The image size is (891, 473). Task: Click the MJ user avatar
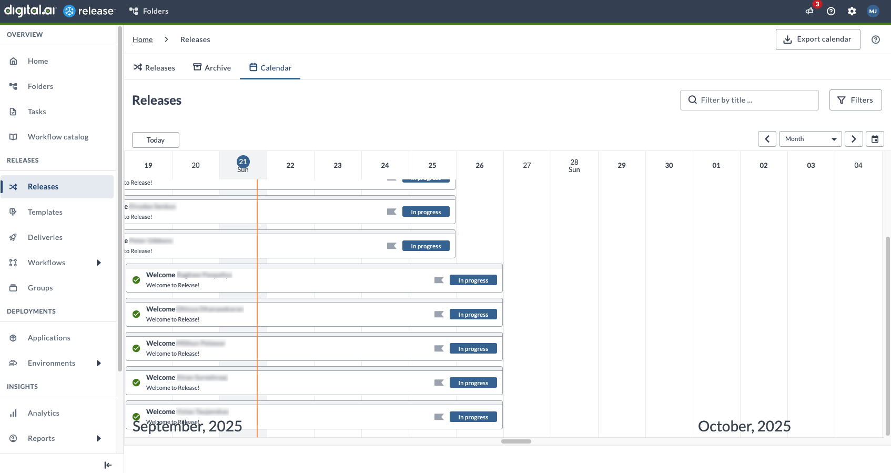point(873,11)
